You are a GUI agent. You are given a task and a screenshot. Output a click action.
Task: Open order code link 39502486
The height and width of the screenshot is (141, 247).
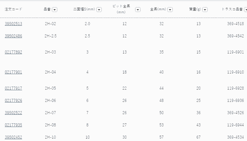[13, 36]
